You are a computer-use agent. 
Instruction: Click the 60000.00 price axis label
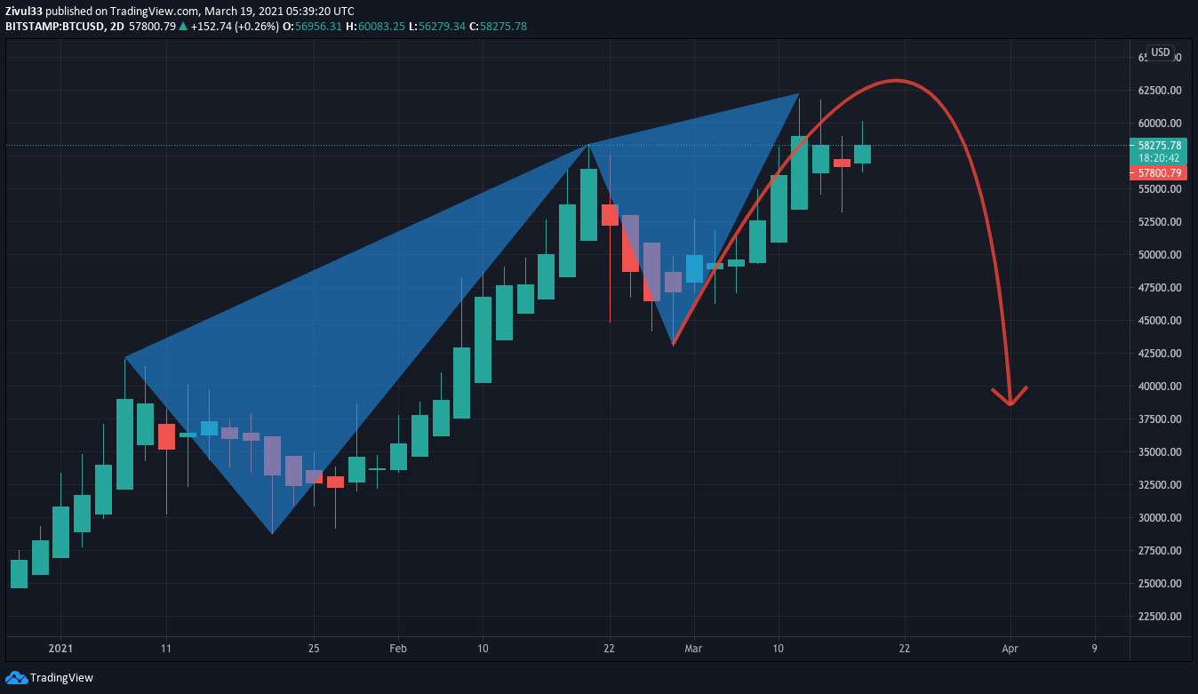1160,124
